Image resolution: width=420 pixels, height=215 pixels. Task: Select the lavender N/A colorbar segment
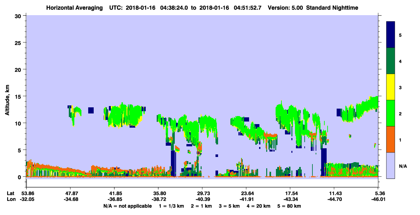tap(391, 165)
